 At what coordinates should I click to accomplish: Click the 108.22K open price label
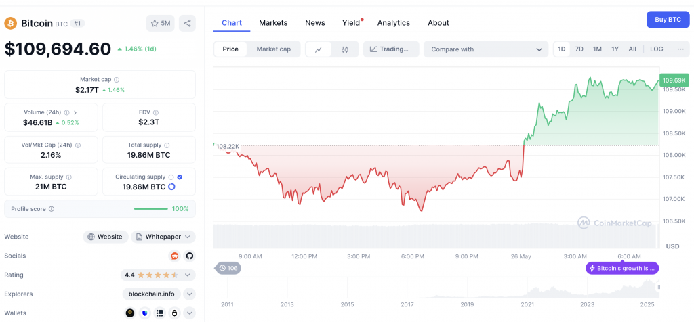point(228,146)
